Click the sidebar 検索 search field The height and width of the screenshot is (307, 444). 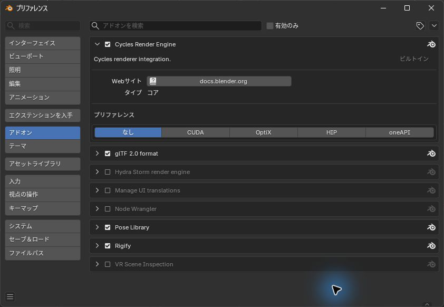point(43,26)
